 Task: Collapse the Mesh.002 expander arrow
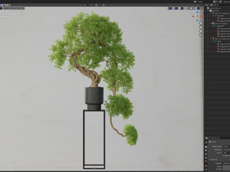213,26
